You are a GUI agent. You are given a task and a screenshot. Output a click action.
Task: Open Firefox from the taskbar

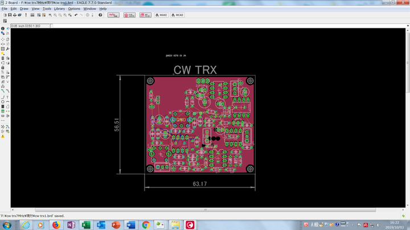pyautogui.click(x=56, y=225)
